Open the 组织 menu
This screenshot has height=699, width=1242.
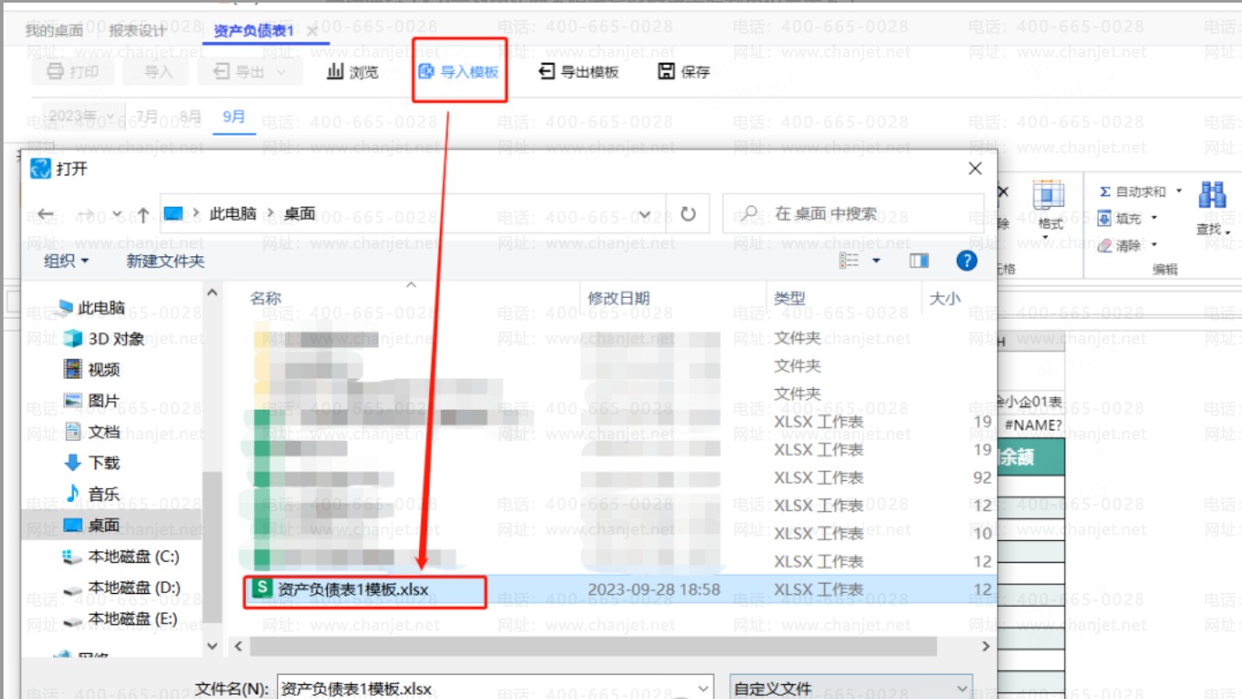pyautogui.click(x=66, y=260)
